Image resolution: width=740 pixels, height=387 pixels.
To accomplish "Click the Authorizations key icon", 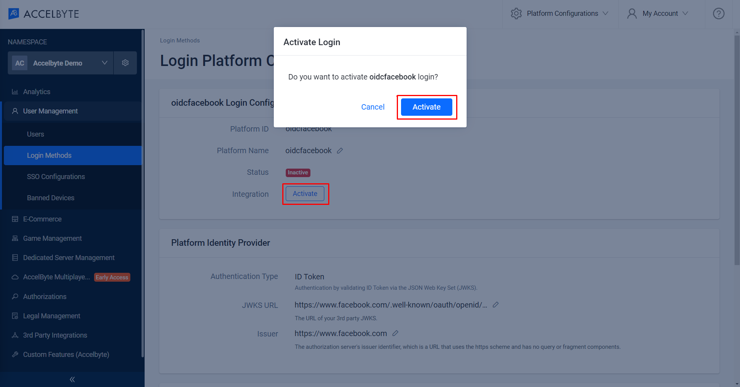I will [x=15, y=296].
